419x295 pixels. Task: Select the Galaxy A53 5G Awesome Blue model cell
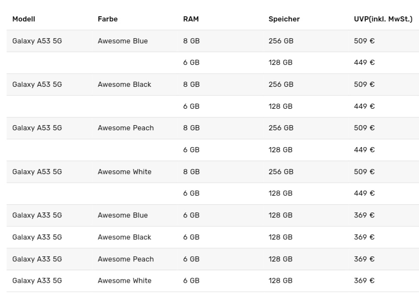(37, 41)
